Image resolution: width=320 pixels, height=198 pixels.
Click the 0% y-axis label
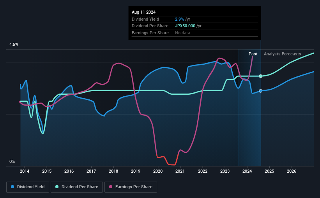pos(12,161)
